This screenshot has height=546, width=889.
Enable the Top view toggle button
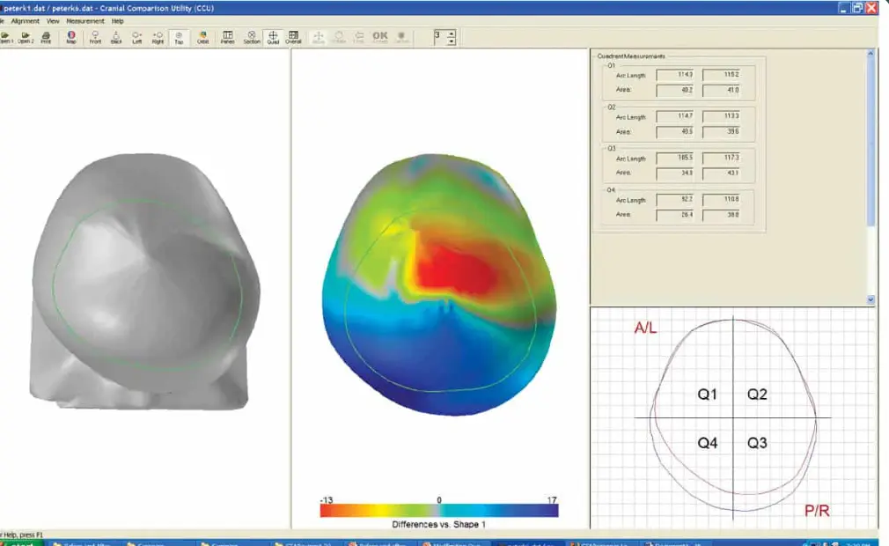click(x=179, y=37)
